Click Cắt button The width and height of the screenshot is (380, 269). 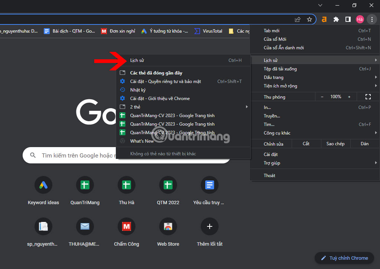(x=306, y=144)
